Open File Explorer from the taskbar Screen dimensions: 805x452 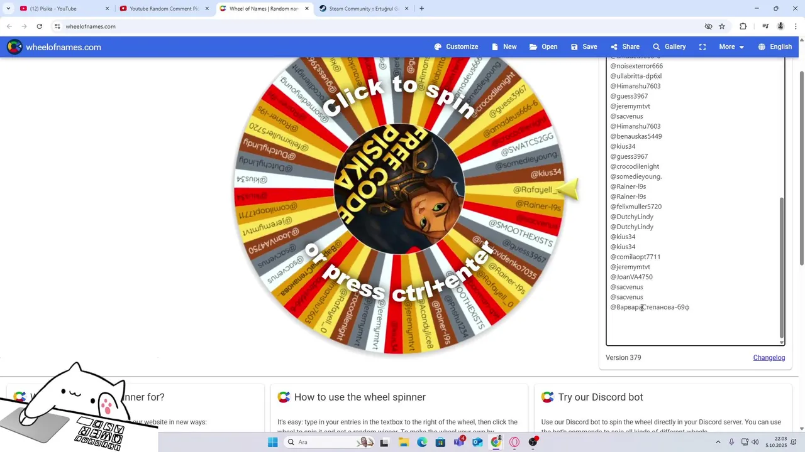[x=404, y=442]
